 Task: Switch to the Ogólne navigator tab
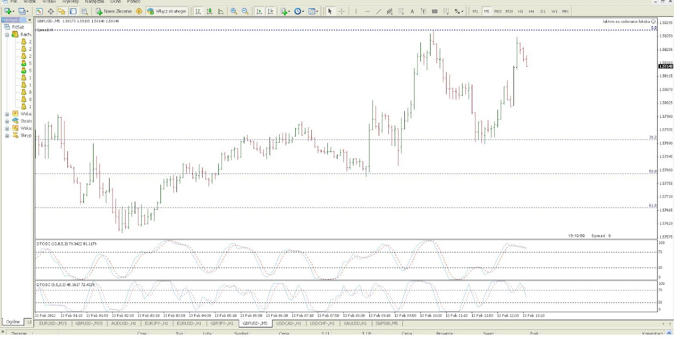(x=13, y=321)
